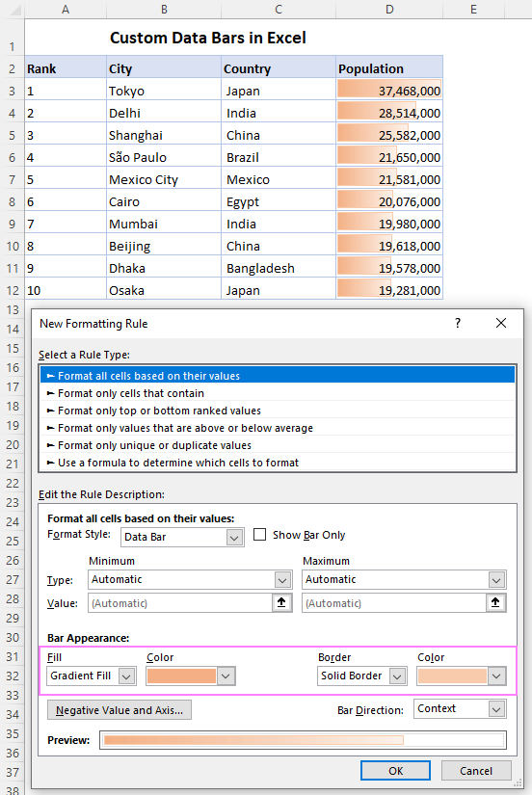Click the Minimum Value input field

click(x=180, y=603)
